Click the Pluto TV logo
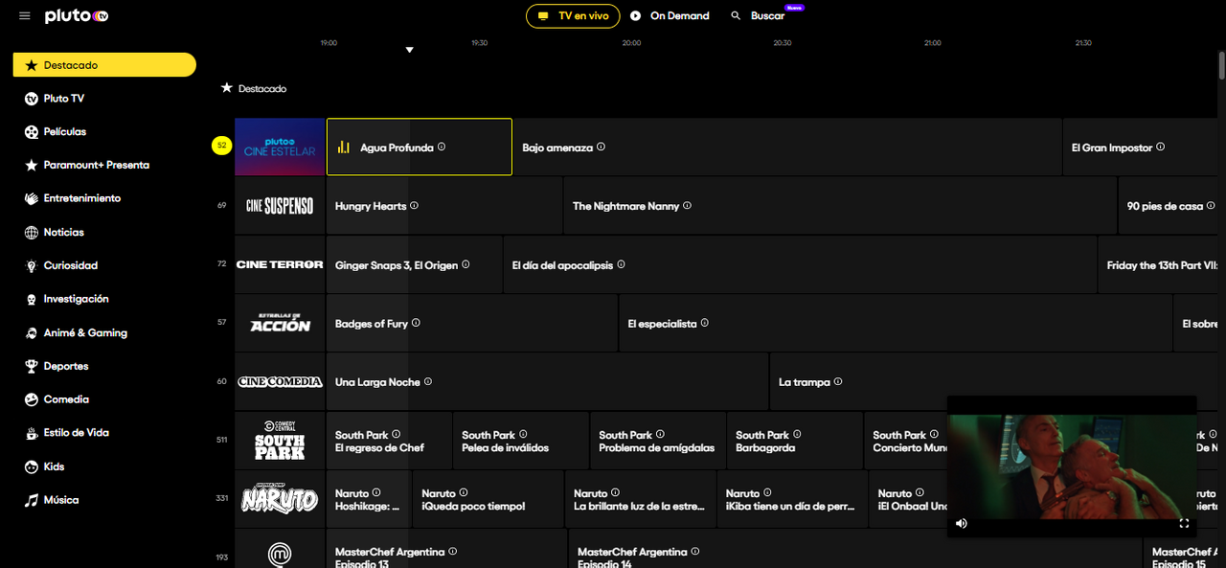1226x568 pixels. 77,16
